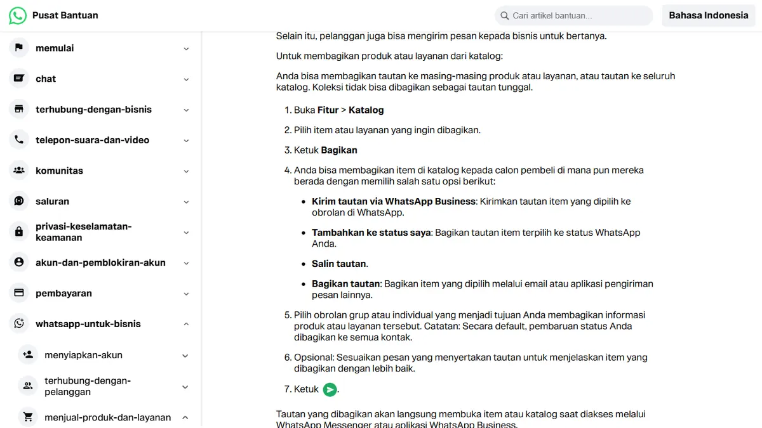Click the 'Kirim tautan via WhatsApp Business' text

pyautogui.click(x=394, y=201)
